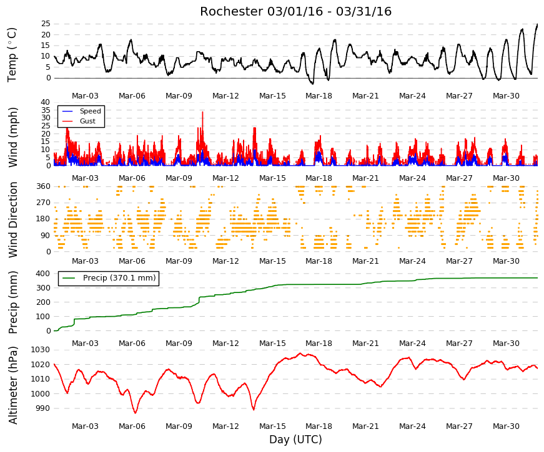
Task: Click the Wind (mph) axis label
Action: tap(12, 137)
